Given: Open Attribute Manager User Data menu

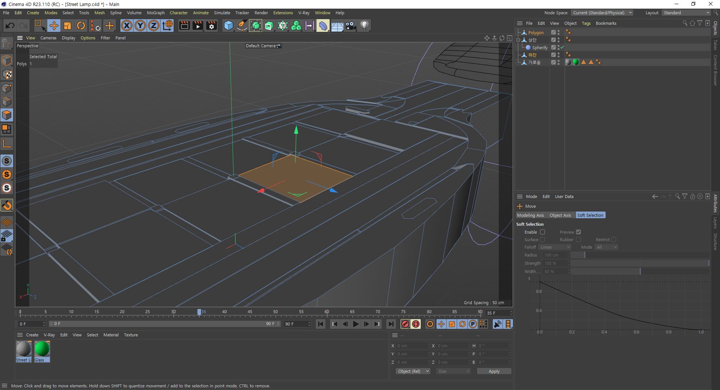Looking at the screenshot, I should tap(564, 196).
